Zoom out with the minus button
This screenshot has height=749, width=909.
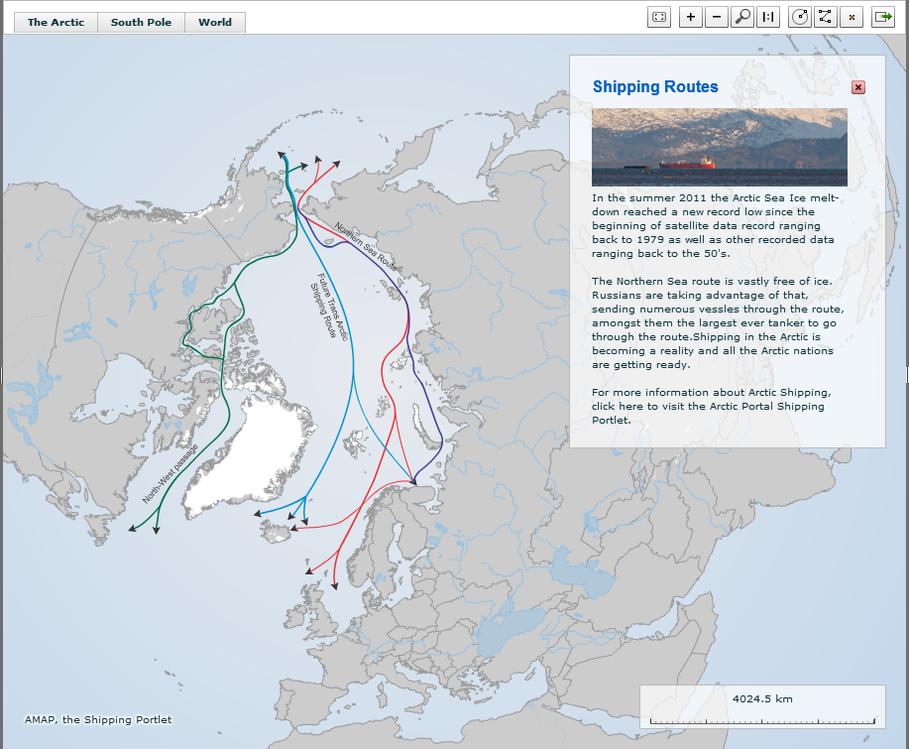coord(717,17)
